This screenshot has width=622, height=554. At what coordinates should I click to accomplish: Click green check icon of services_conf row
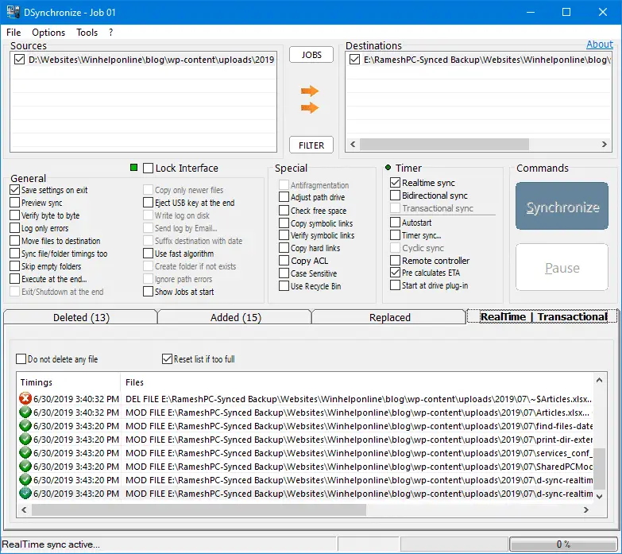25,453
